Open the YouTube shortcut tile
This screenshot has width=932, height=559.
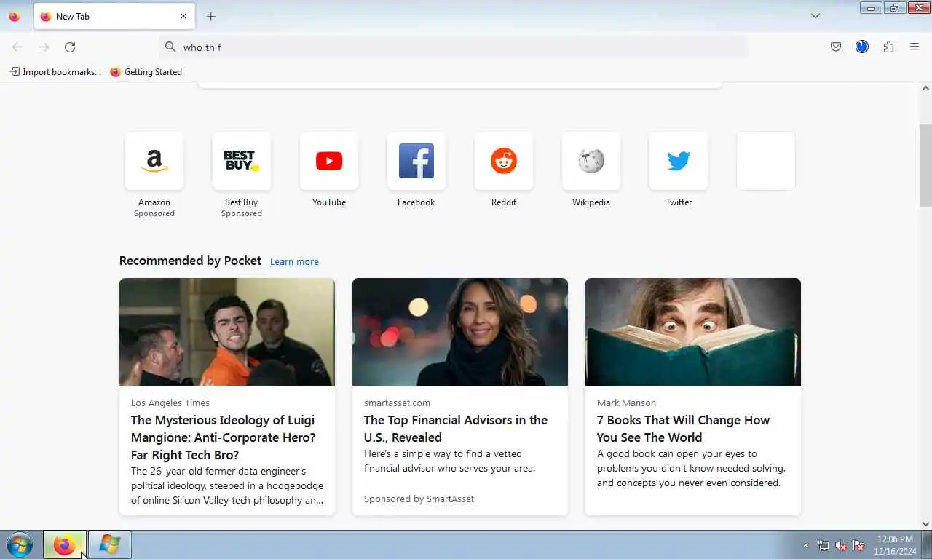329,161
